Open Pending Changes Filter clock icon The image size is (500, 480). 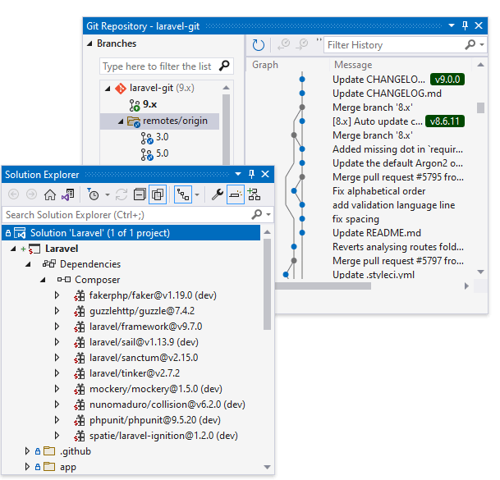pyautogui.click(x=93, y=194)
